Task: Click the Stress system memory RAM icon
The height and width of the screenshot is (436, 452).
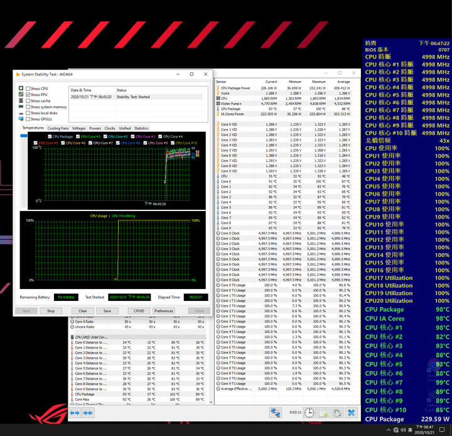Action: tap(21, 107)
